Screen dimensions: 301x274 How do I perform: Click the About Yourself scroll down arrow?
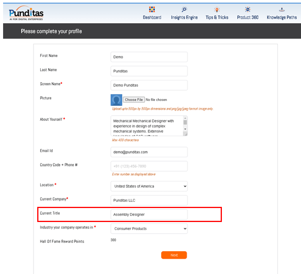tap(185, 129)
